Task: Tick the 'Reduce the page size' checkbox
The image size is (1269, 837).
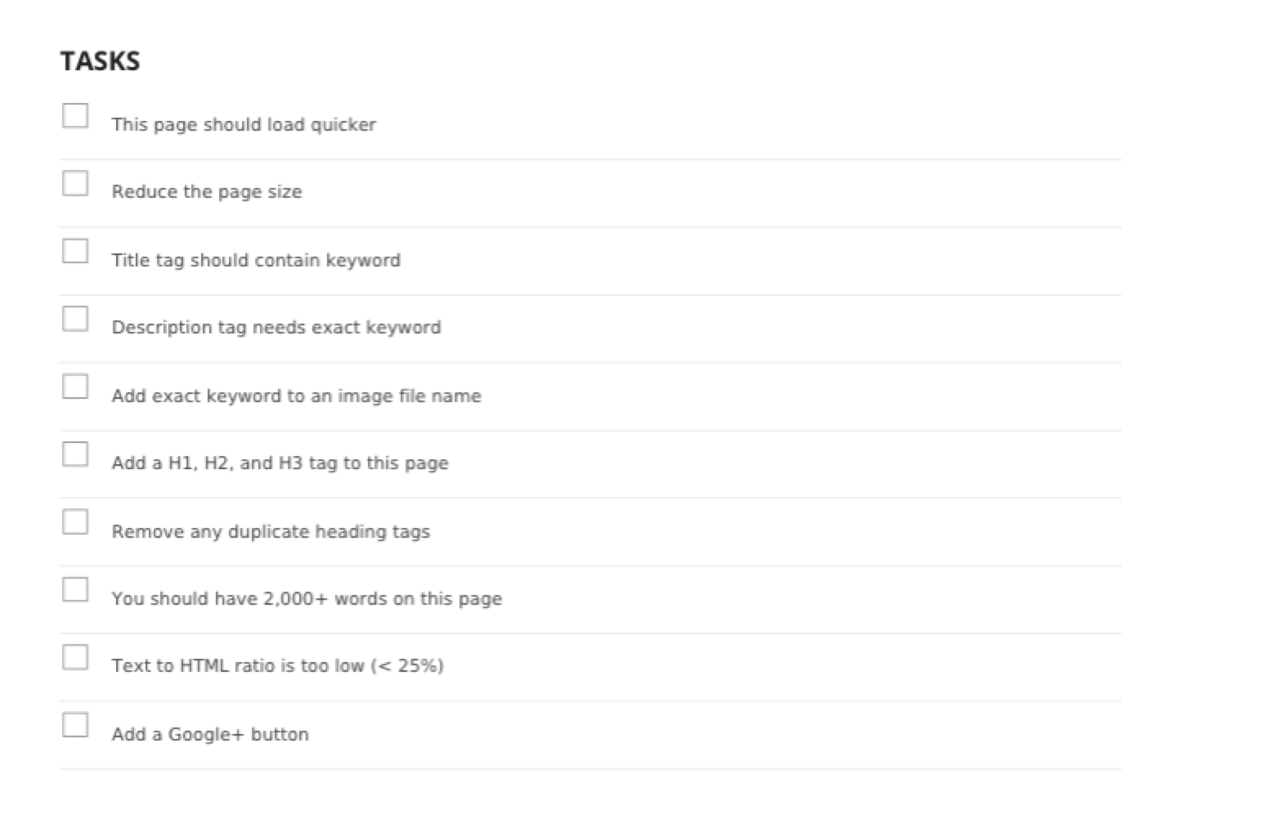Action: [x=75, y=183]
